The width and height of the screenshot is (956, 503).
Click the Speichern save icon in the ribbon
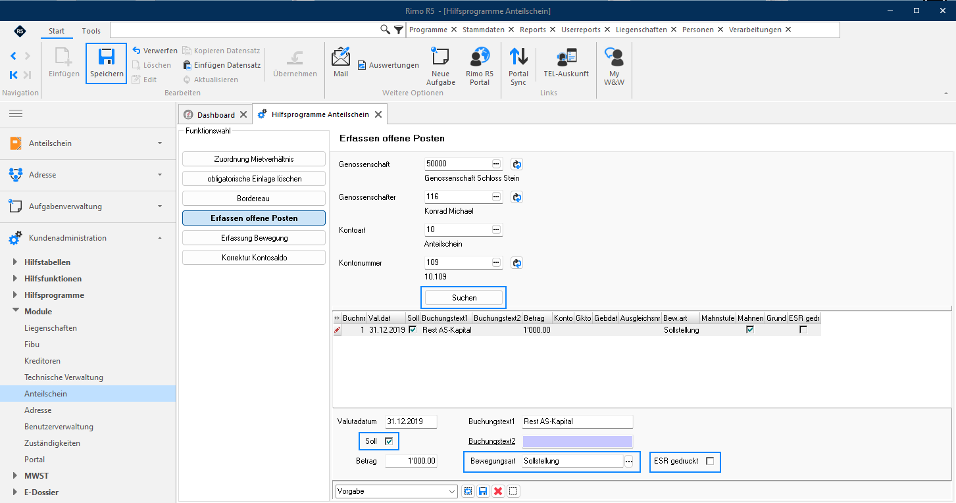pyautogui.click(x=107, y=57)
